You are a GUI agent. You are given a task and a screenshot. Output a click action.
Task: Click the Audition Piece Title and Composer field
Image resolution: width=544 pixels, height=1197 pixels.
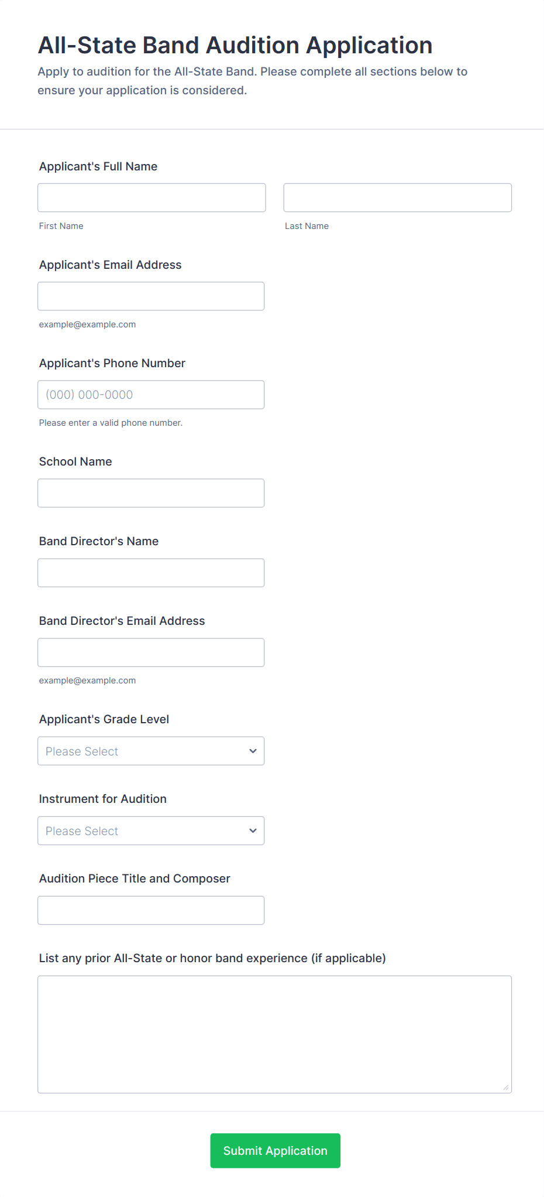151,910
